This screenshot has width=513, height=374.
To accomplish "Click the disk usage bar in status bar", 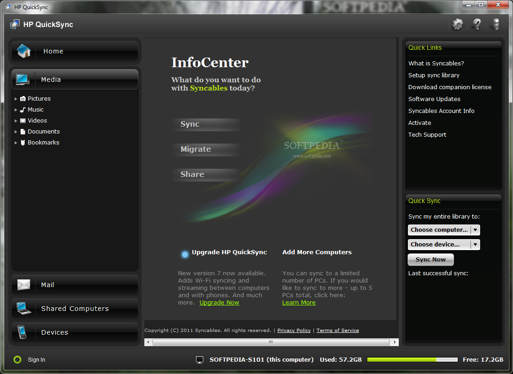I will pos(412,359).
